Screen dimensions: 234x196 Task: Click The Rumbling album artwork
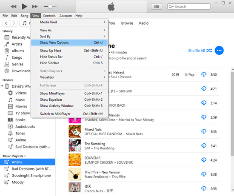tap(75, 145)
